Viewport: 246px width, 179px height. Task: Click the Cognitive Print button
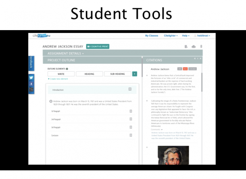[98, 46]
